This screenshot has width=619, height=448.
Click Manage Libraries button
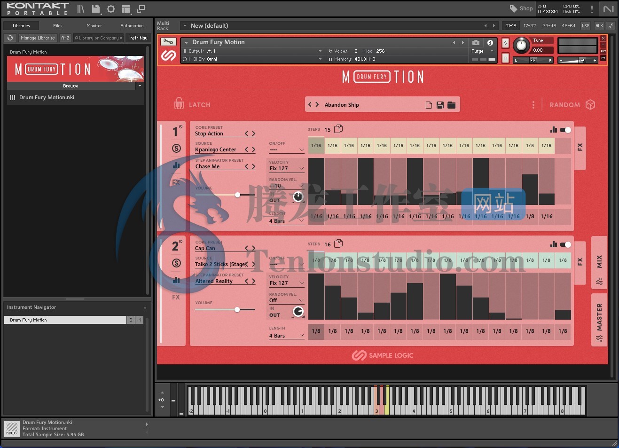pos(38,38)
